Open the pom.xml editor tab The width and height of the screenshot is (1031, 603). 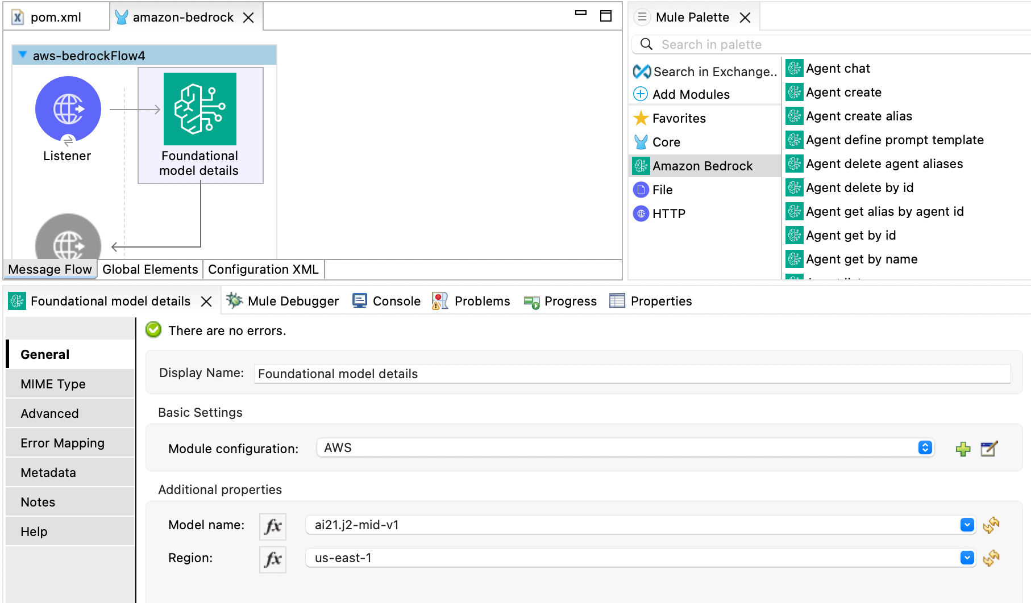(x=55, y=17)
